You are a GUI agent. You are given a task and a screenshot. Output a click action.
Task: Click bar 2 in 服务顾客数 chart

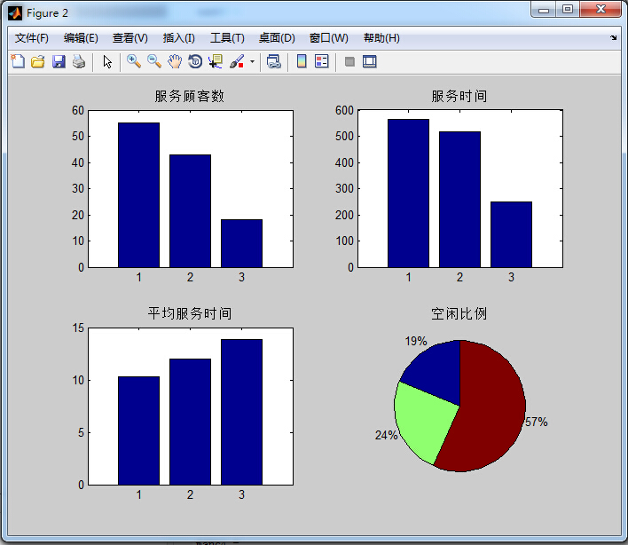(x=190, y=211)
